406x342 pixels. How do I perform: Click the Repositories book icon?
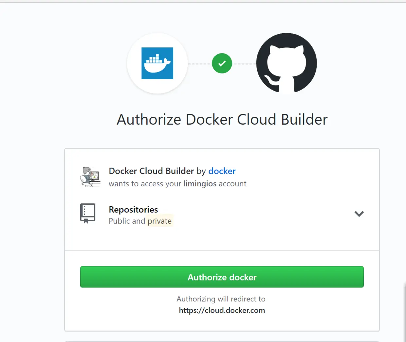coord(88,213)
